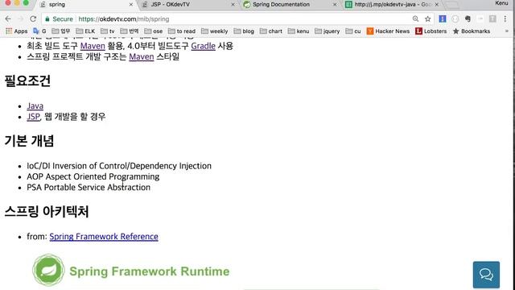The image size is (515, 290).
Task: Expand the cu bookmark folder
Action: [353, 31]
